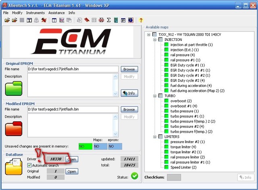Select 'fuel during acceleration (Map 2) (2)' map

198,91
